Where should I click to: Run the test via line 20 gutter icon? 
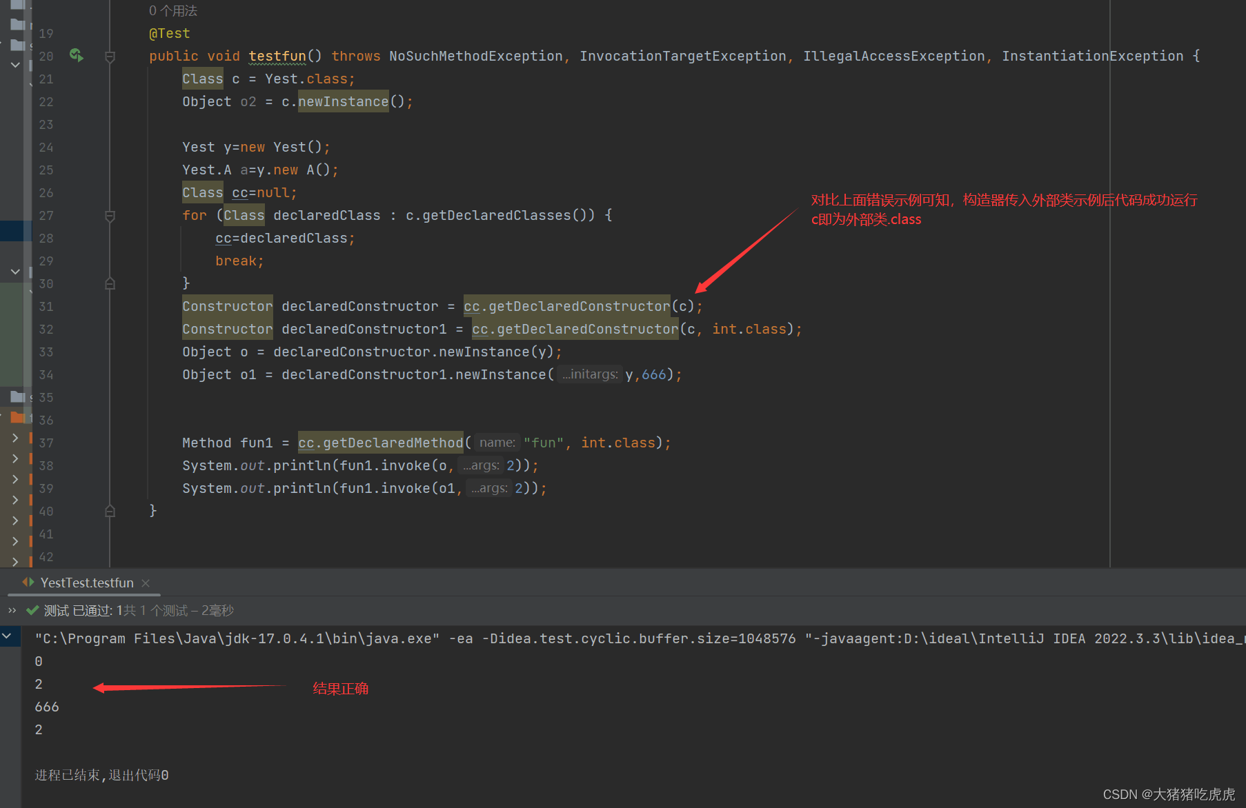[77, 55]
